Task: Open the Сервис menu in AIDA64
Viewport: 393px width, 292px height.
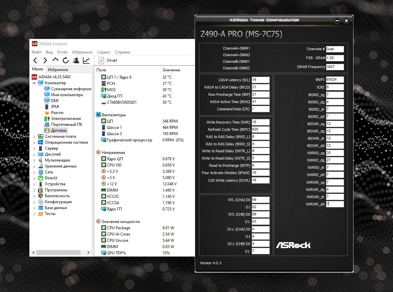Action: tap(103, 52)
